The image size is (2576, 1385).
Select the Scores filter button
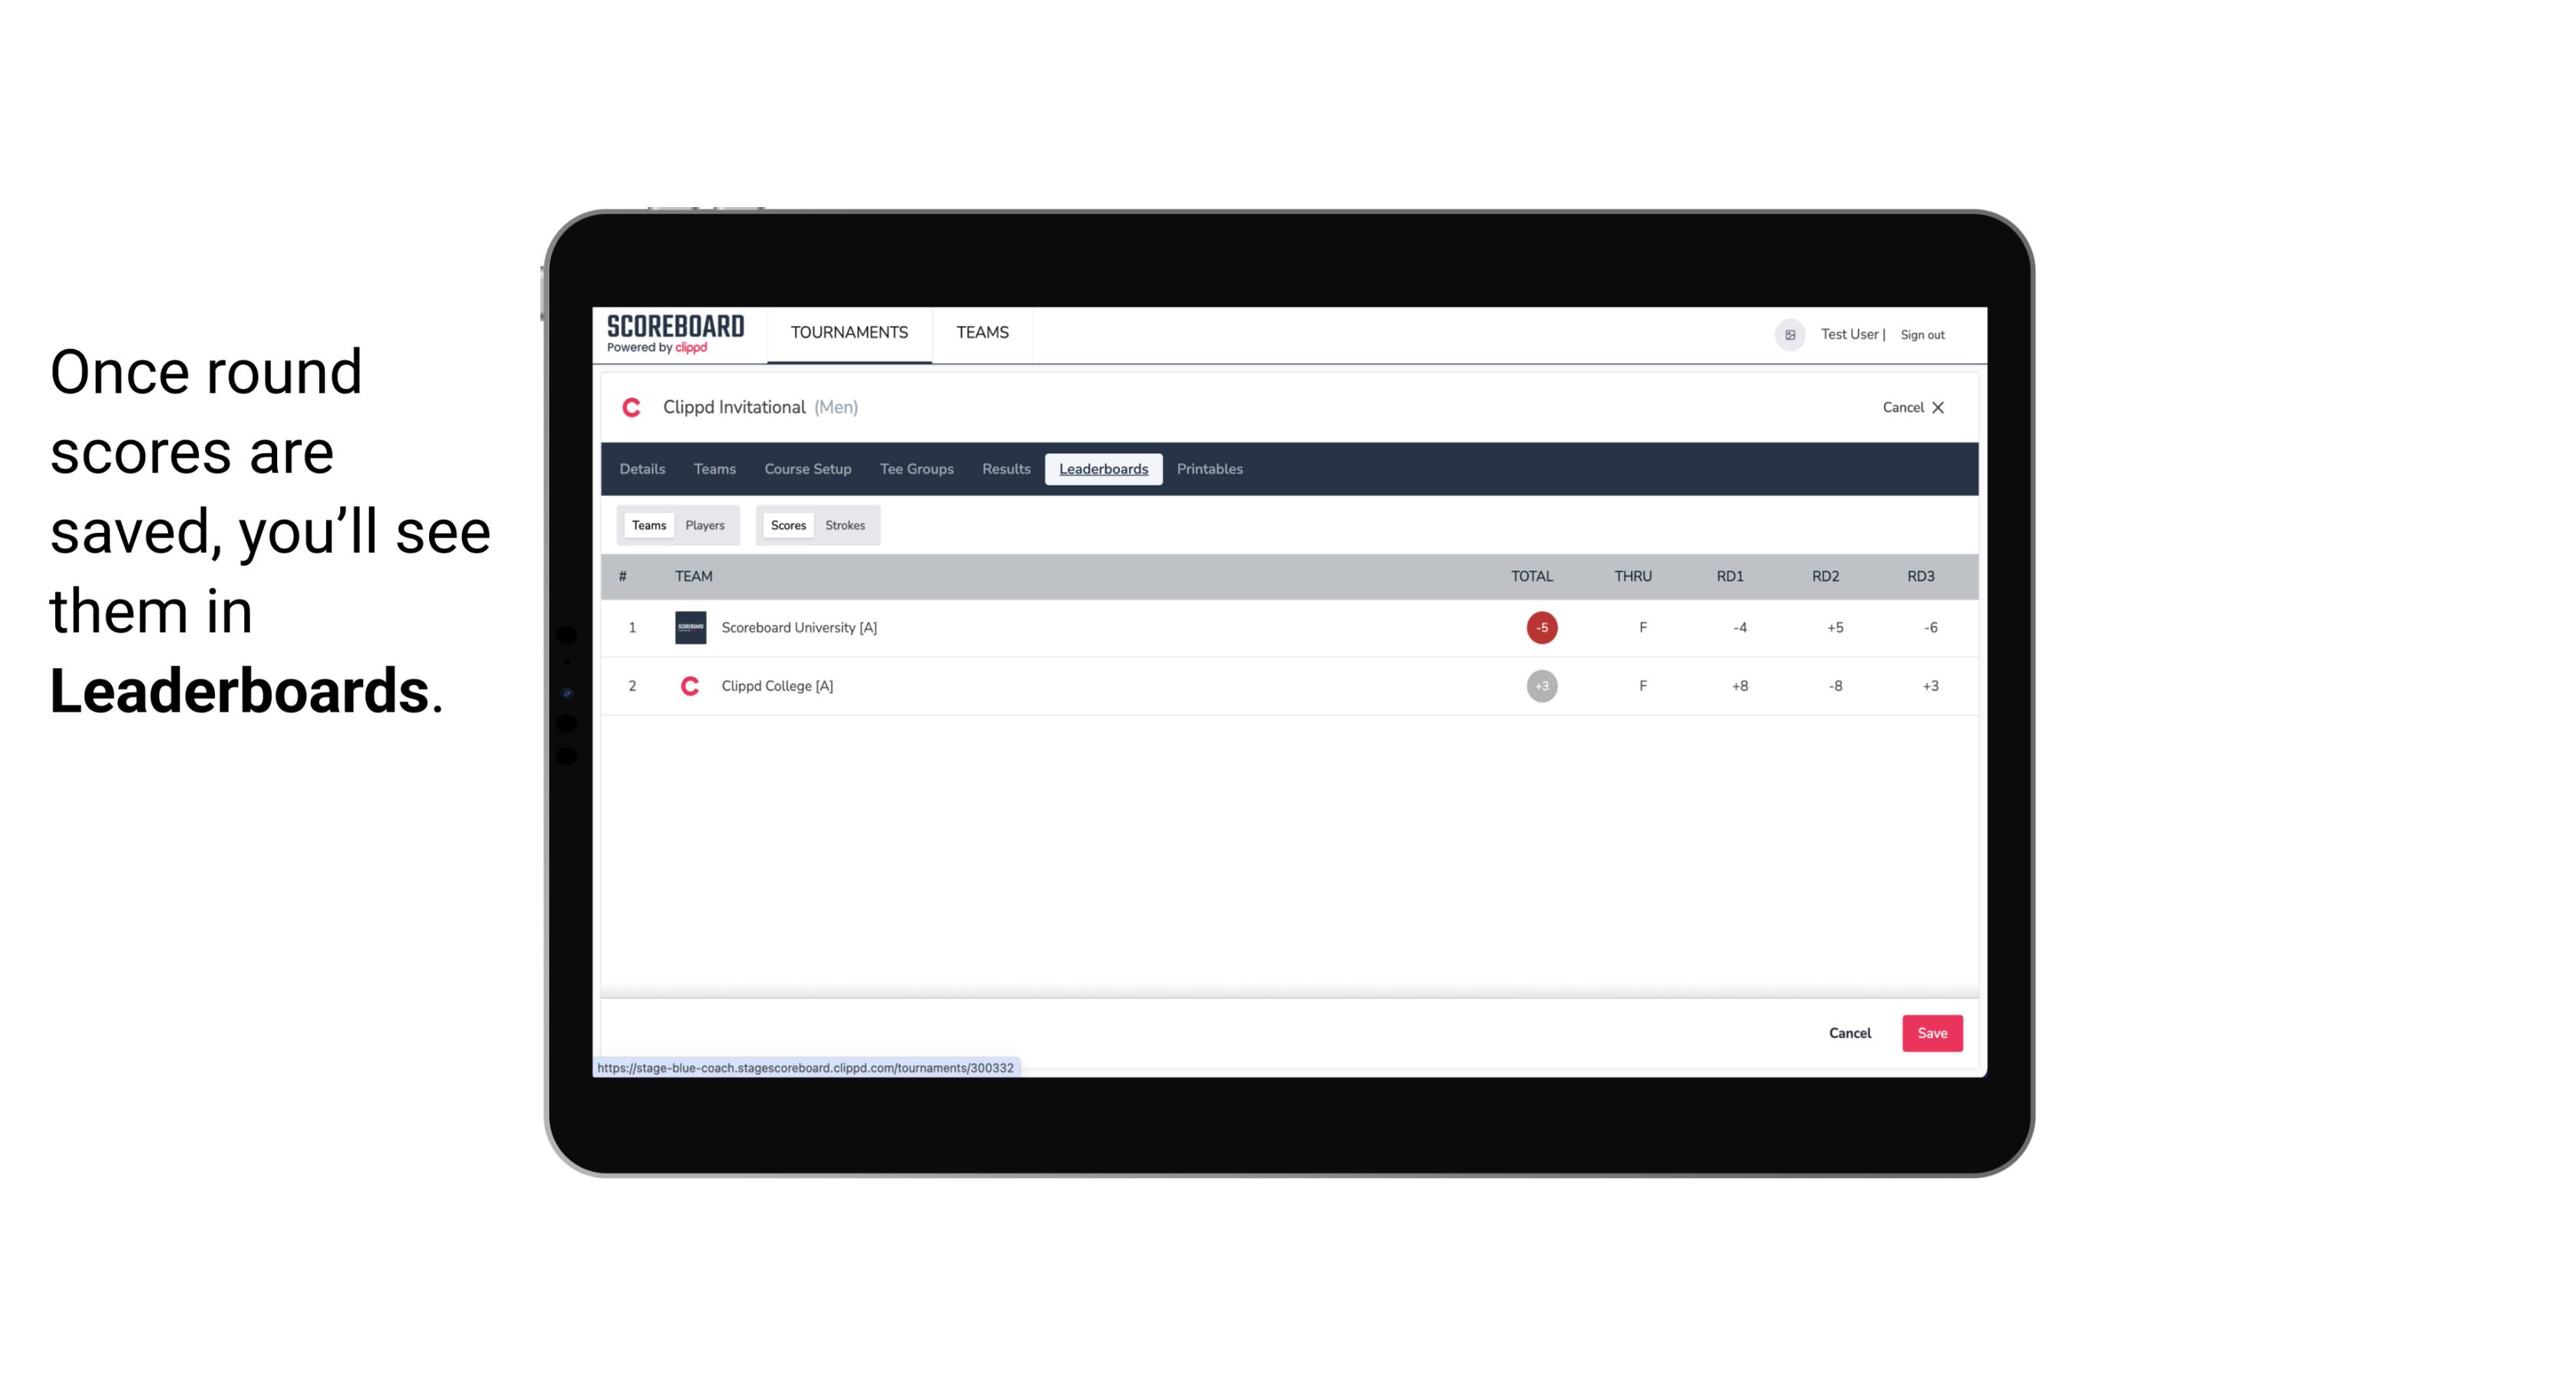[x=787, y=524]
